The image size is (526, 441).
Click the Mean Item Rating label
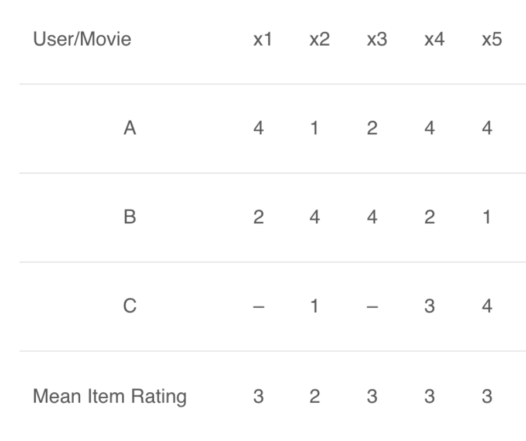pyautogui.click(x=109, y=397)
